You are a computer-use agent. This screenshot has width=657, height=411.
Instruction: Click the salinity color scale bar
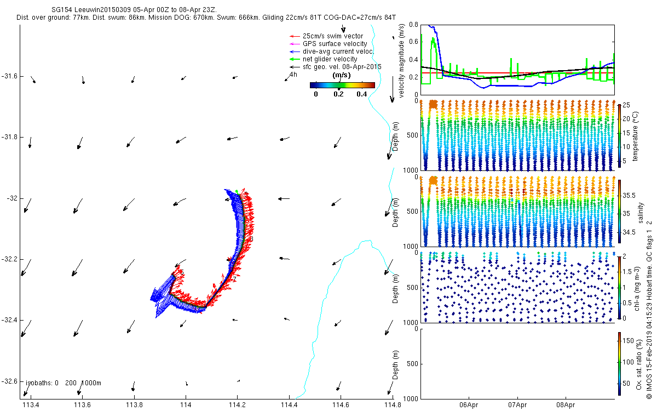point(619,213)
